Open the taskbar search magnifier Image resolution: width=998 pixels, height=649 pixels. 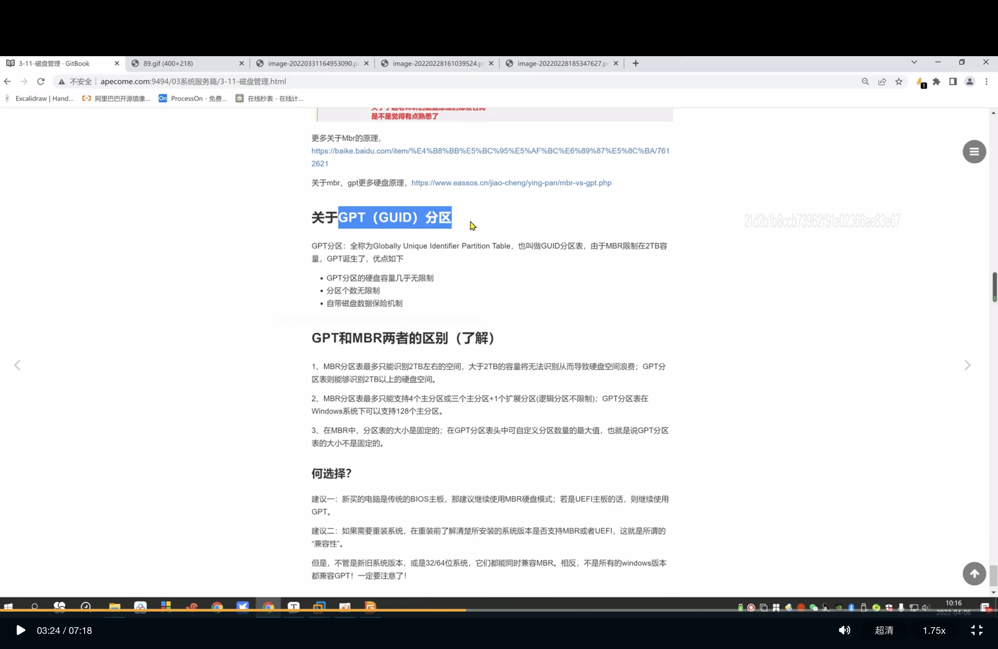point(34,606)
